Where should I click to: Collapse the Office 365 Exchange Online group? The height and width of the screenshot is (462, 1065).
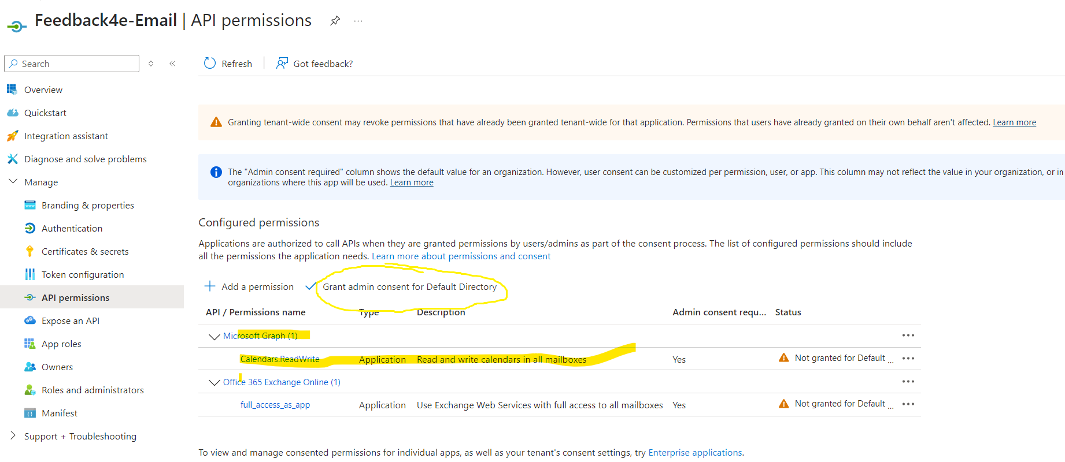215,382
